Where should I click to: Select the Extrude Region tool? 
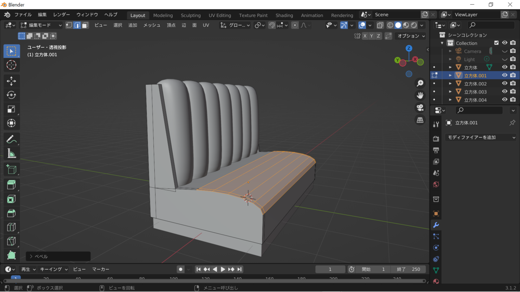(12, 185)
